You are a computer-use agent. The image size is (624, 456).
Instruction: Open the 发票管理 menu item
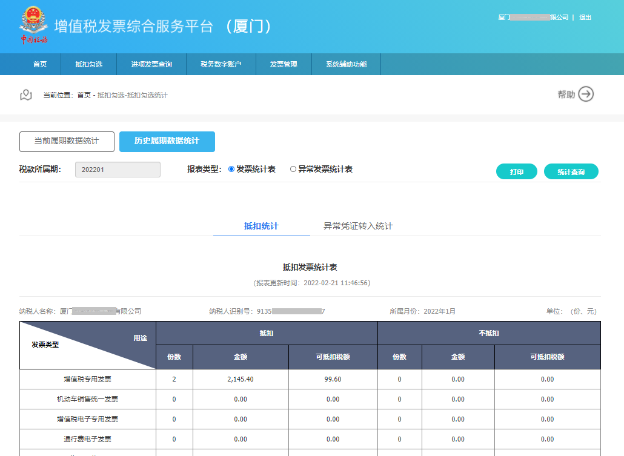click(x=284, y=64)
